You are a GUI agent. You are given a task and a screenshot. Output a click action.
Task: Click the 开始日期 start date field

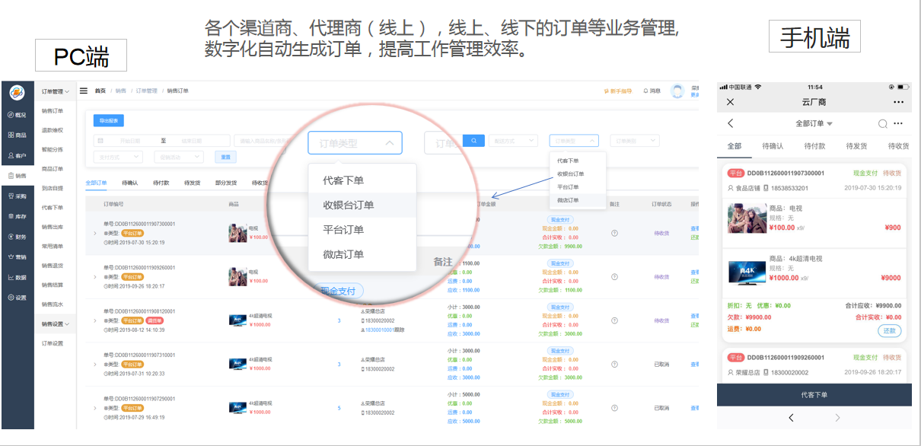point(130,141)
